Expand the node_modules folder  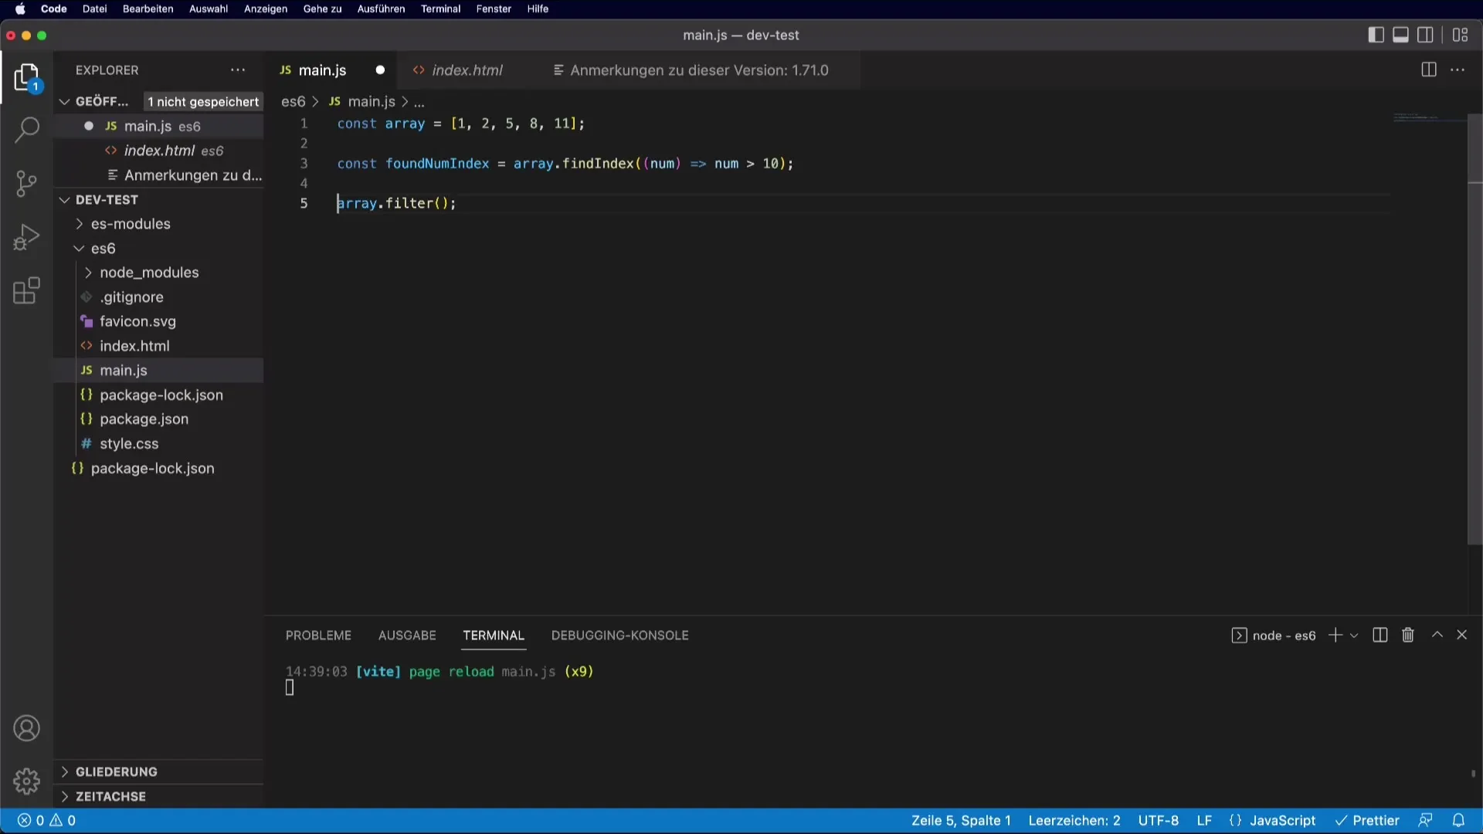tap(87, 273)
